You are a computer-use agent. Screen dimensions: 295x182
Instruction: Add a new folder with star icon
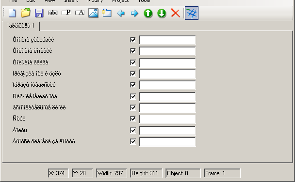pyautogui.click(x=107, y=13)
